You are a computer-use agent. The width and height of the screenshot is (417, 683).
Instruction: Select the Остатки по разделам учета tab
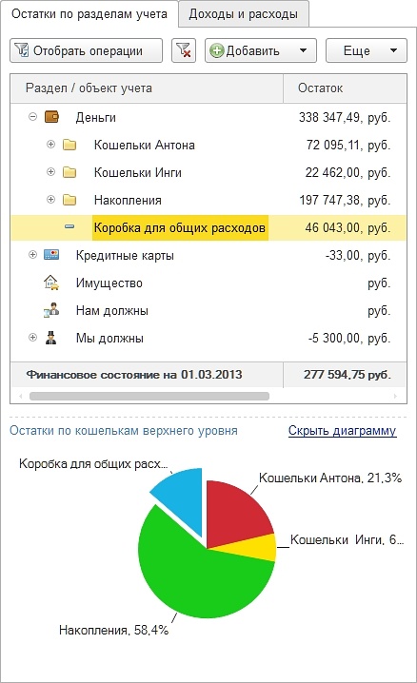pos(89,14)
